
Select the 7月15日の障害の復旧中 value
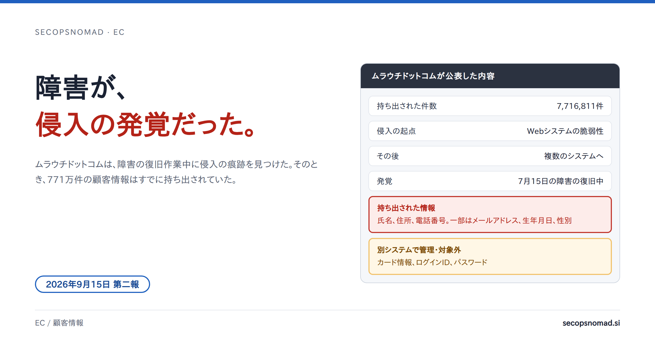point(561,181)
